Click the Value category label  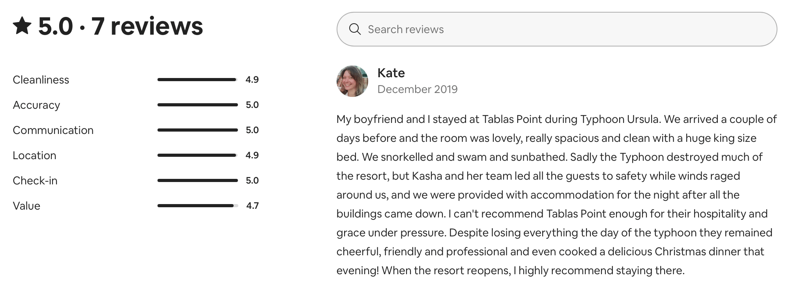click(26, 206)
